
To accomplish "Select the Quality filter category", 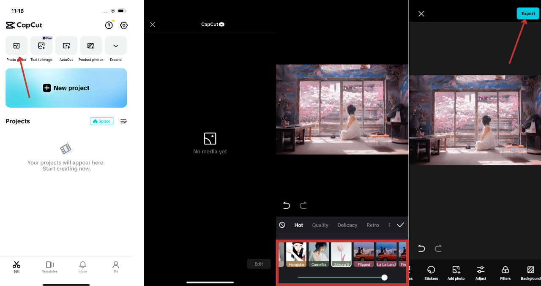I will (320, 225).
